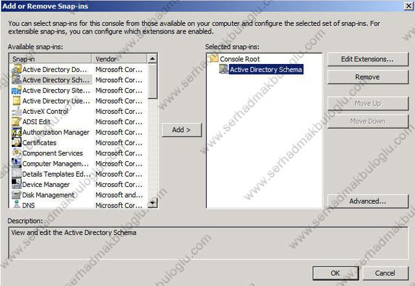The width and height of the screenshot is (415, 286).
Task: Select the Computer Managem... snap-in
Action: [78, 164]
